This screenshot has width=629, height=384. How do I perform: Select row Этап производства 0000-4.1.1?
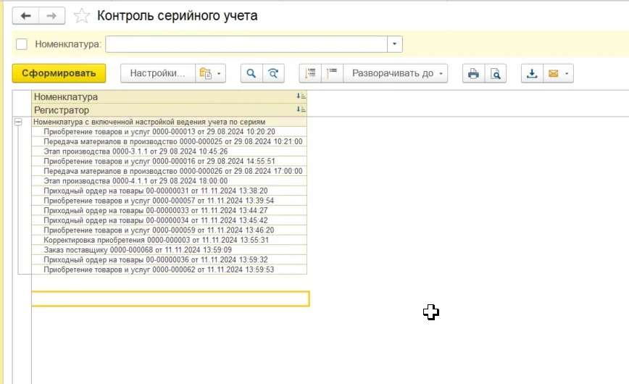(x=170, y=181)
